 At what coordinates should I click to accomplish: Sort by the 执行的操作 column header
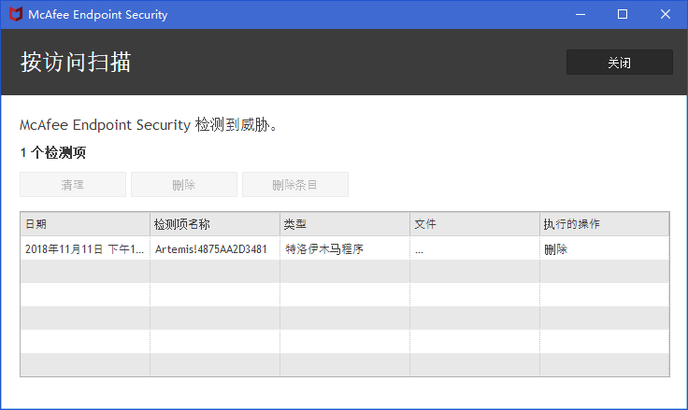coord(605,224)
